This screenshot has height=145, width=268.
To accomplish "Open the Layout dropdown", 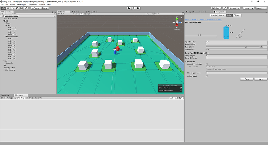I will pyautogui.click(x=261, y=8).
